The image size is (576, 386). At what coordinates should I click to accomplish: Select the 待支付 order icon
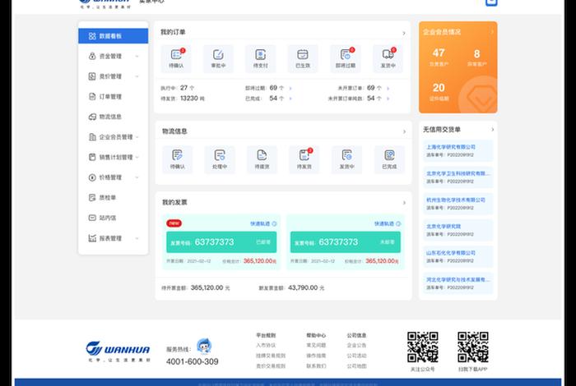point(261,56)
